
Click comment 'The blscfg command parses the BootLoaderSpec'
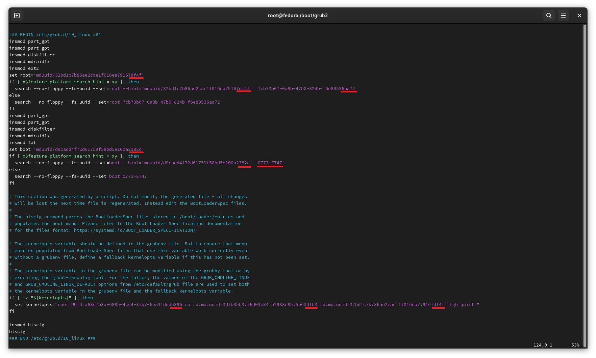coord(127,217)
